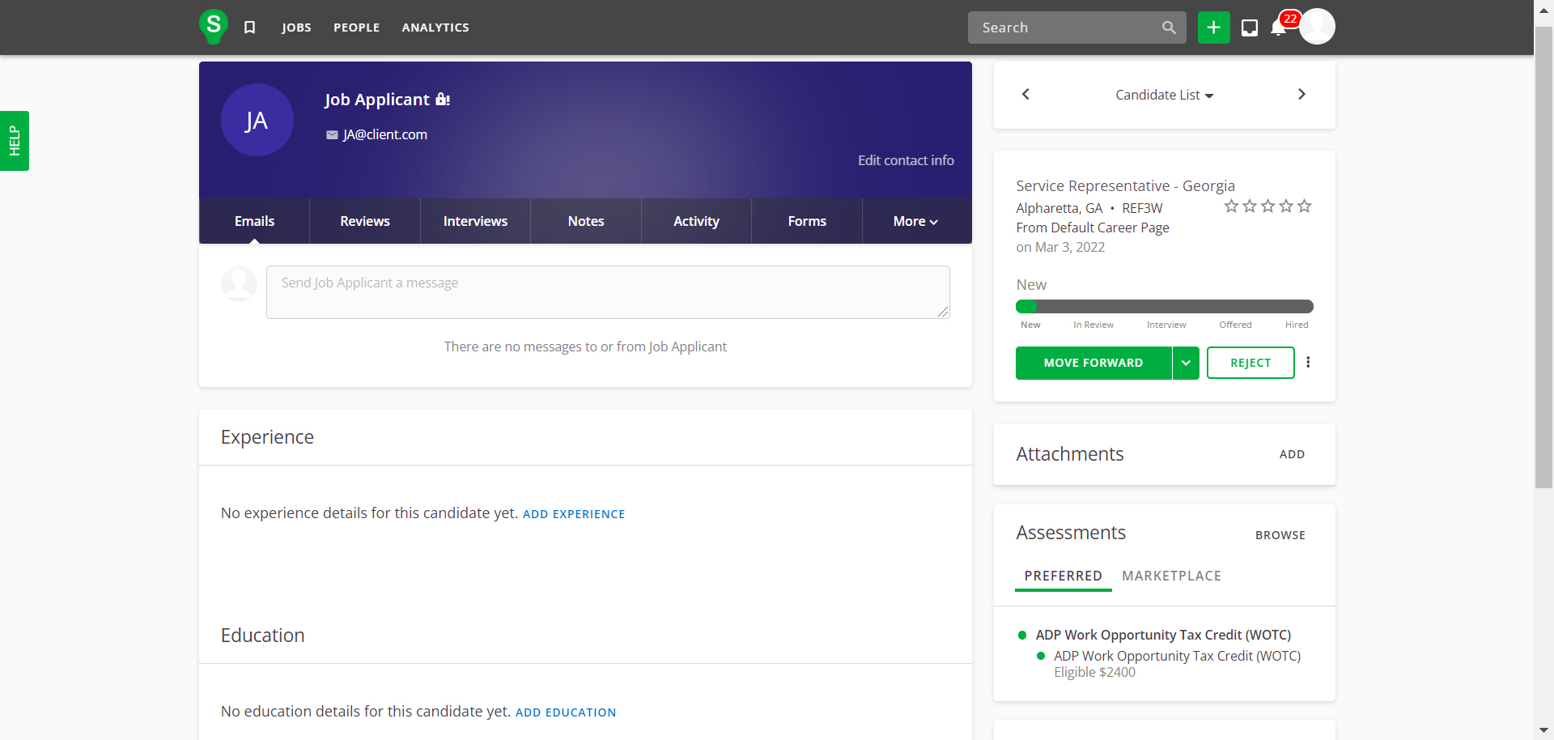Set rating to three stars

coord(1267,206)
